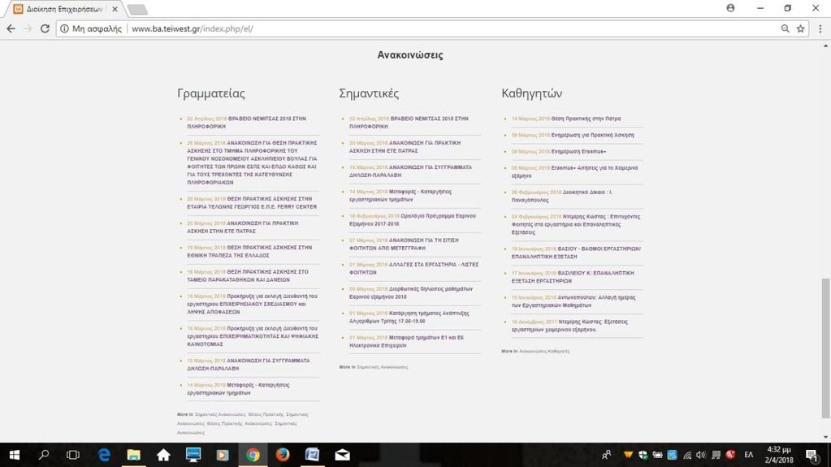Open Μεταφορά τμημάτων Ε1 και Ε6 link
The width and height of the screenshot is (831, 467).
406,341
